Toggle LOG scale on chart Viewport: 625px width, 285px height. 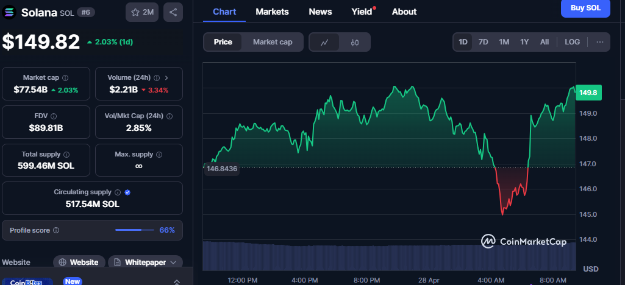click(x=573, y=42)
